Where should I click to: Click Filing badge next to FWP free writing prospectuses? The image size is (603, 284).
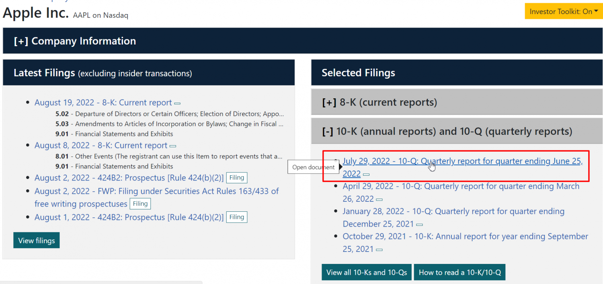click(x=140, y=204)
